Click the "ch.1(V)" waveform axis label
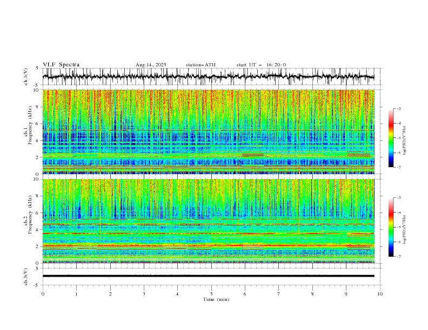The height and width of the screenshot is (330, 428). click(x=26, y=77)
